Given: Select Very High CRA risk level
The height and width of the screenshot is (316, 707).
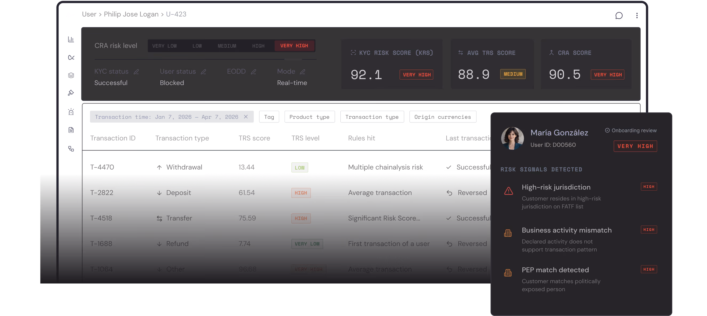Looking at the screenshot, I should (x=294, y=46).
